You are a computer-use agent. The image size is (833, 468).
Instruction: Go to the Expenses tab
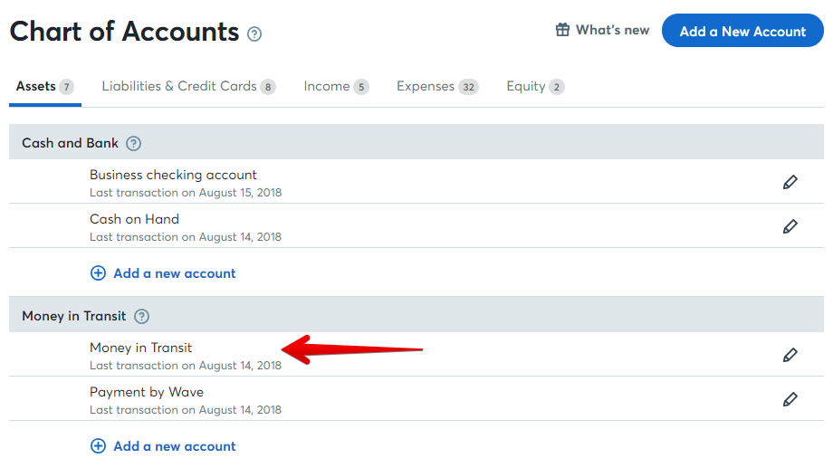pos(436,87)
